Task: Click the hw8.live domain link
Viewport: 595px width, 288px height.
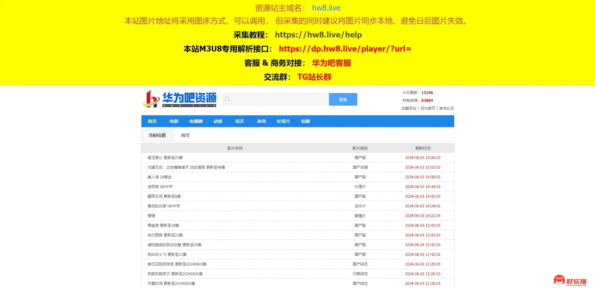Action: (326, 8)
